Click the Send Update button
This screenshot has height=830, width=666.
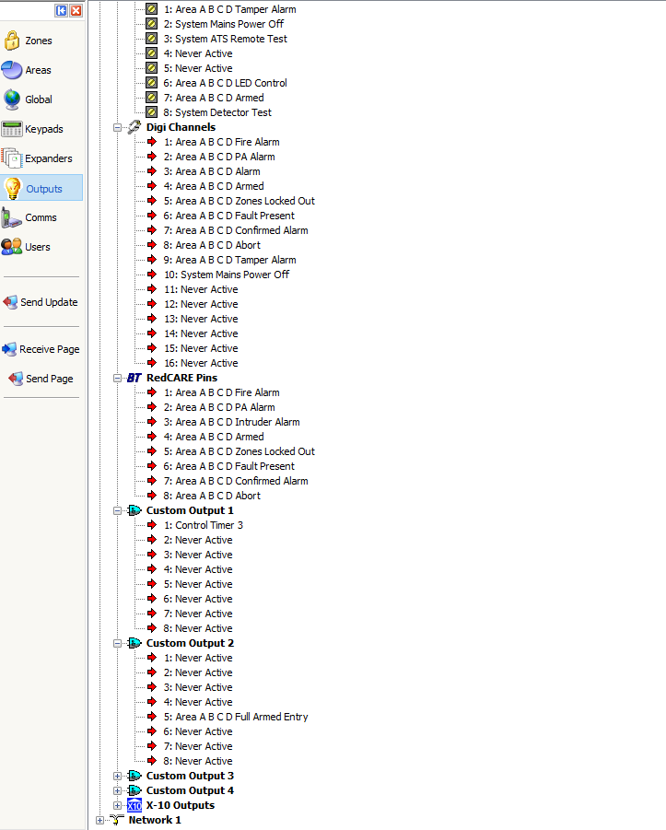(x=41, y=302)
